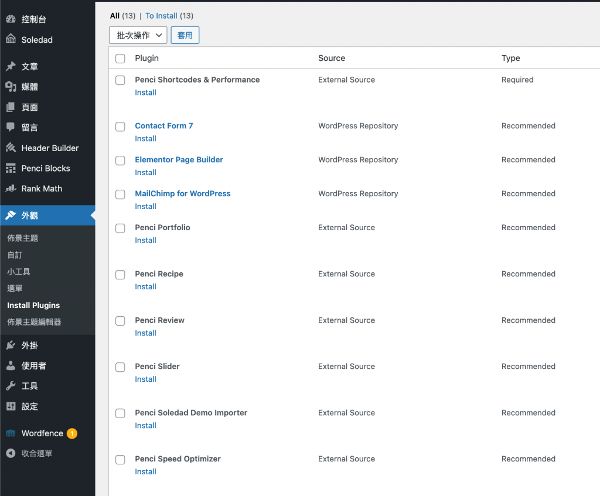Toggle the select-all checkbox in table header
This screenshot has width=600, height=496.
120,59
